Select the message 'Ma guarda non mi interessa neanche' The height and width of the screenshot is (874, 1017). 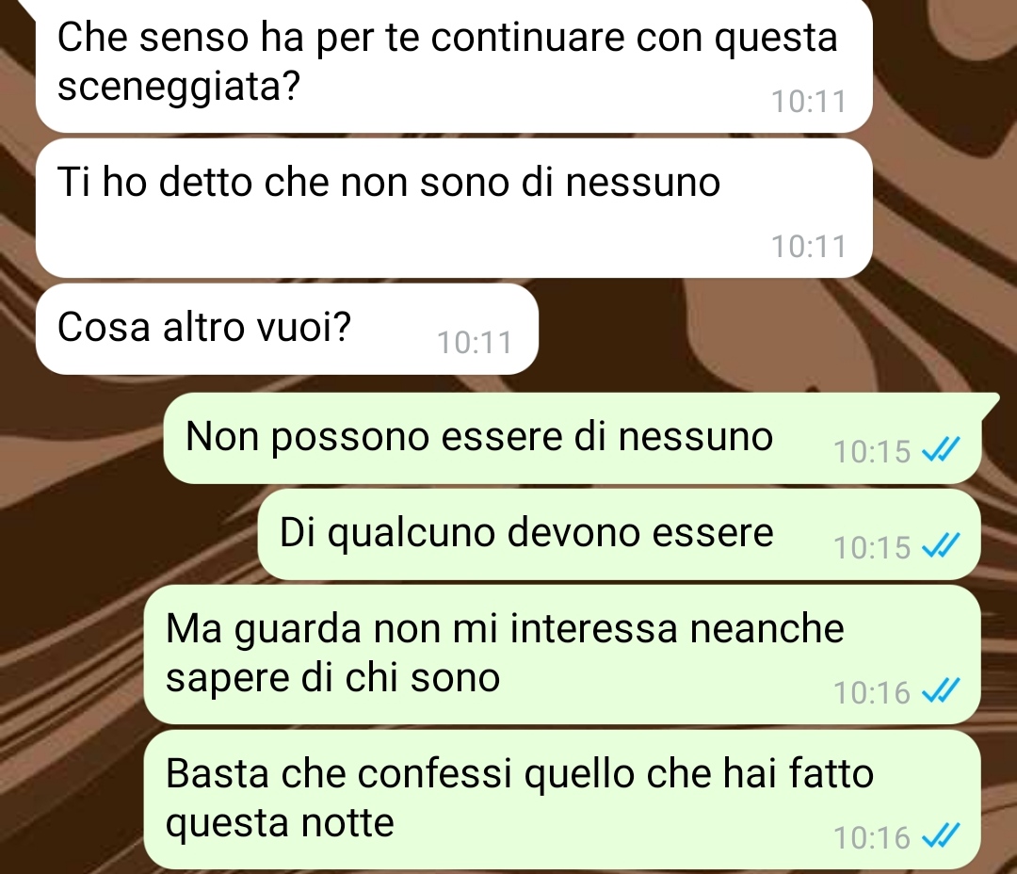tap(561, 655)
